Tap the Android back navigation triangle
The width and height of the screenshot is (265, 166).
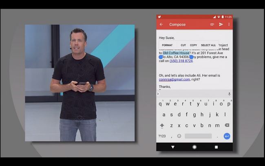click(173, 147)
